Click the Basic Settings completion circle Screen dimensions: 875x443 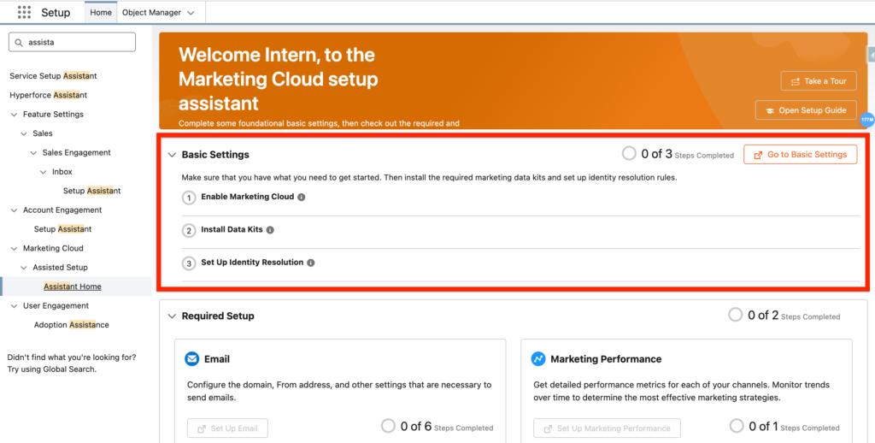click(x=629, y=154)
